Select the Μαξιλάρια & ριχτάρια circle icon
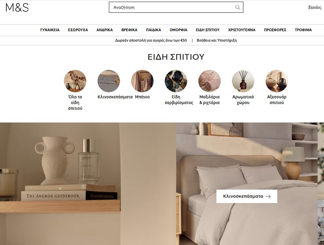 [209, 81]
